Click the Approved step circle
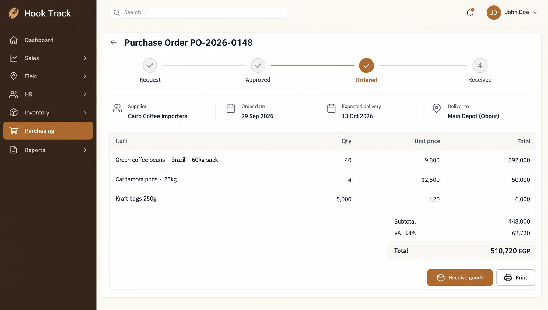This screenshot has height=310, width=548. (x=258, y=65)
